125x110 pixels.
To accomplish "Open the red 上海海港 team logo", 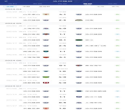I will pyautogui.click(x=46, y=57).
